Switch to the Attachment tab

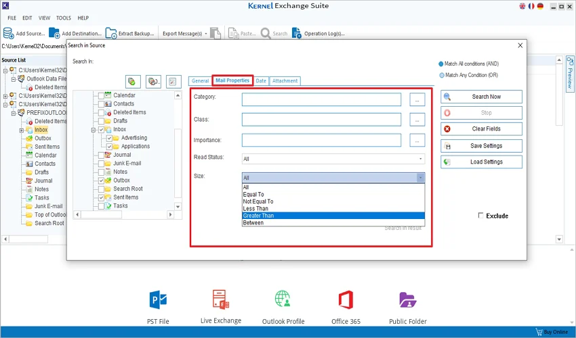(x=285, y=80)
